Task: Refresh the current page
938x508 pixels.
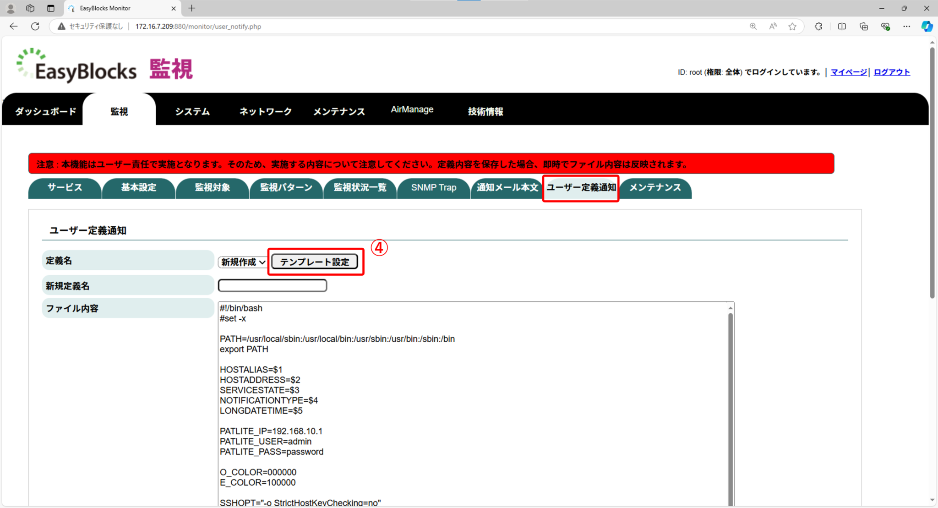Action: pos(35,26)
